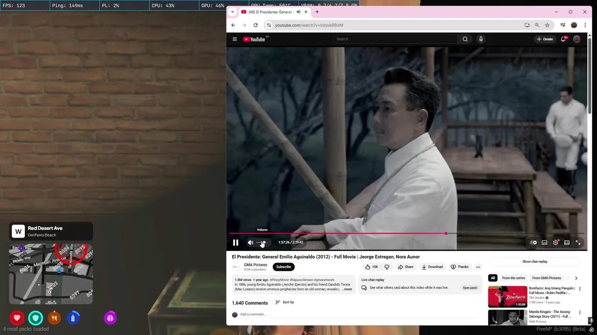Open the YouTube account avatar menu
597x335 pixels.
pyautogui.click(x=577, y=39)
